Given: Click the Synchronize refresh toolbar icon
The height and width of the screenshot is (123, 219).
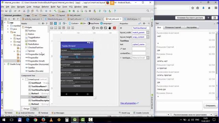Looking at the screenshot, I should pyautogui.click(x=10, y=11).
